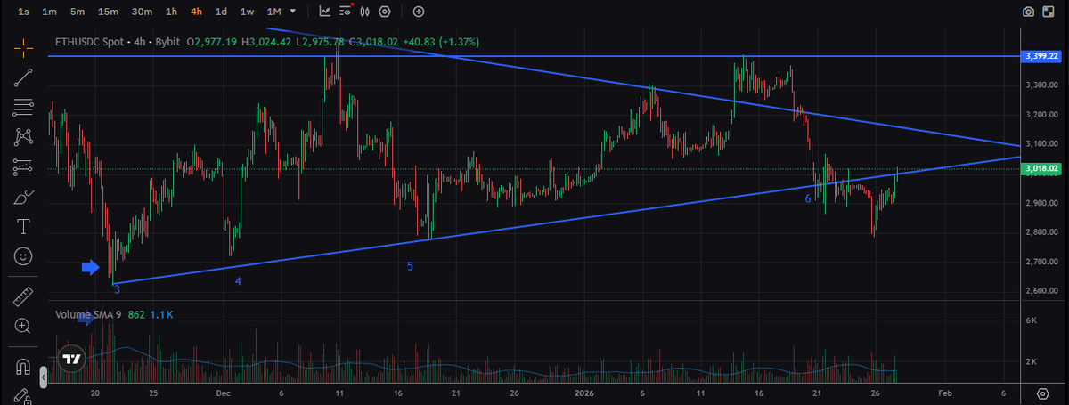Switch to 1m timeframe
This screenshot has height=405, width=1069.
(50, 12)
